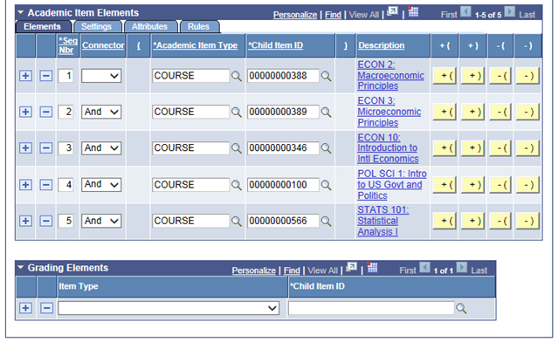Add a row after ECON 2 row
The width and height of the screenshot is (558, 342).
25,76
